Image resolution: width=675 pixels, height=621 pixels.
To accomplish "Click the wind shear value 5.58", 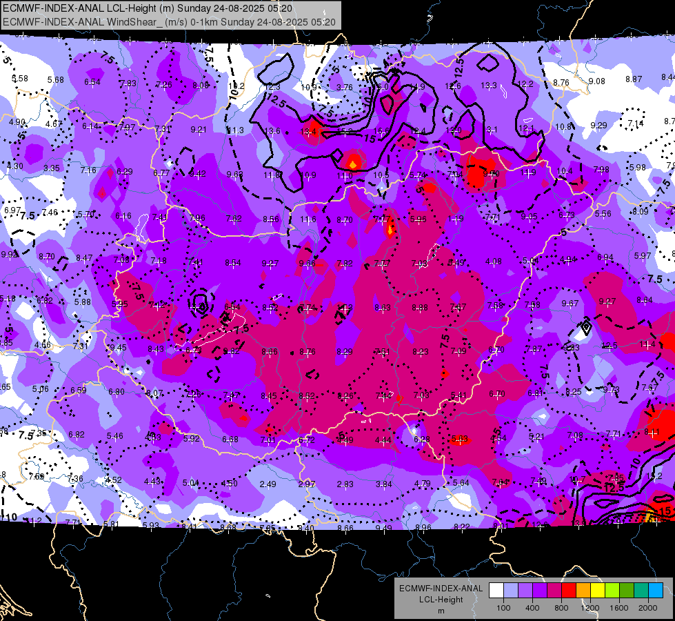I will click(x=20, y=79).
